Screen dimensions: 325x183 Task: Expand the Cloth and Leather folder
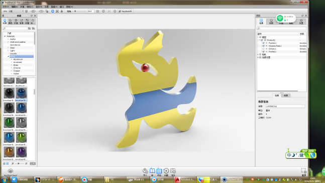click(8, 42)
